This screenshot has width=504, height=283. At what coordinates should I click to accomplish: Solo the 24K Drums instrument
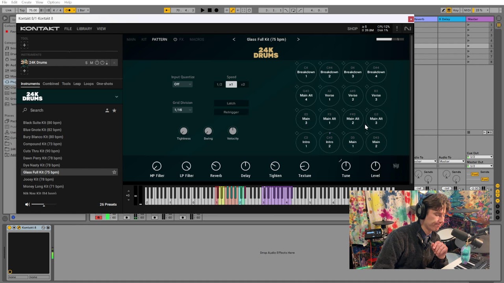pos(86,62)
